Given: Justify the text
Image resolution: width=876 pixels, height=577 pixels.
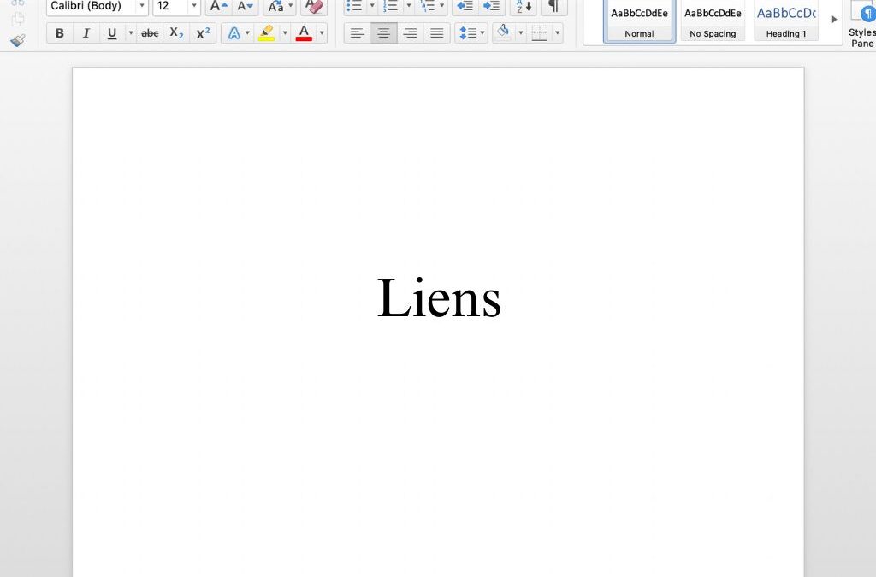Looking at the screenshot, I should pos(436,33).
